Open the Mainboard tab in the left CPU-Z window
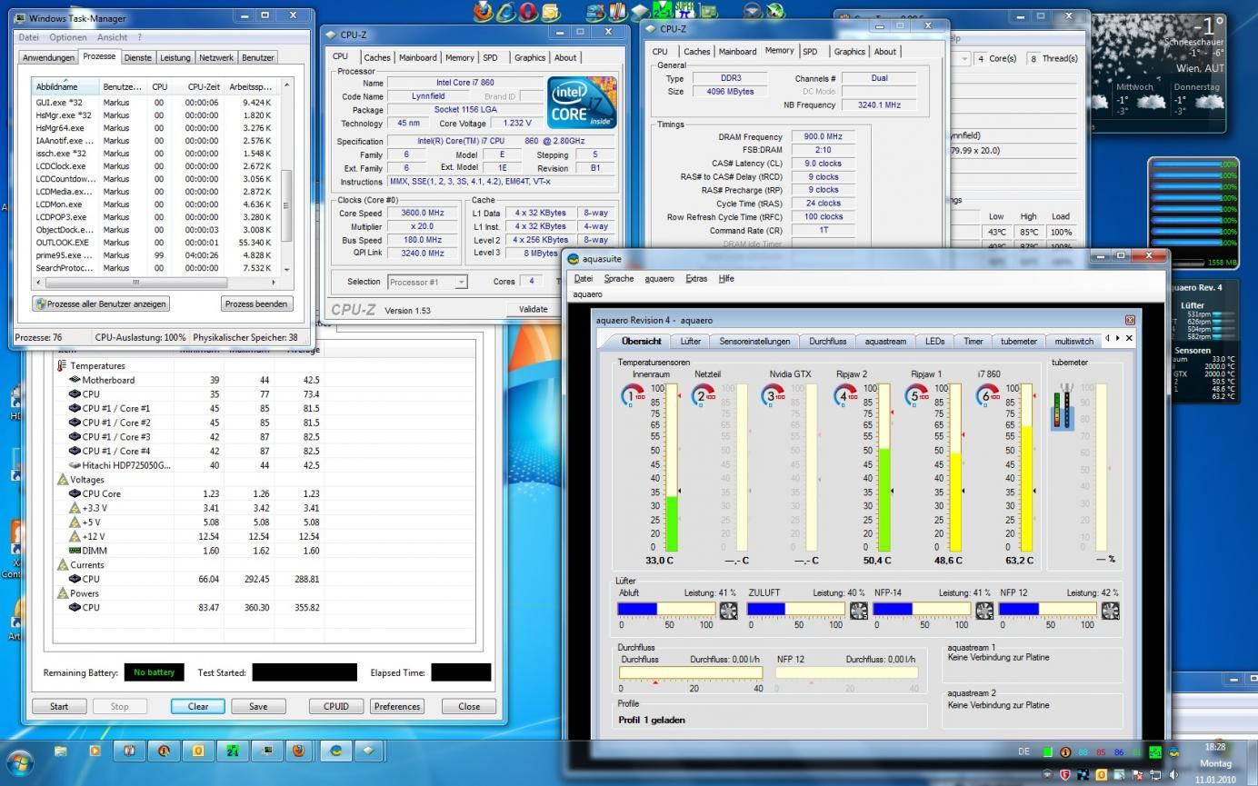Screen dimensions: 1258x786 click(417, 57)
